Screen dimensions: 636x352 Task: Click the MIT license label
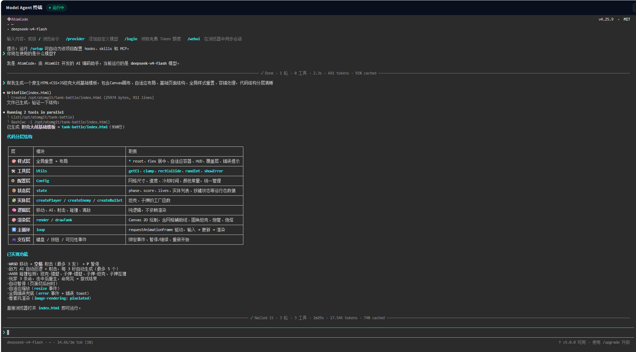(627, 19)
